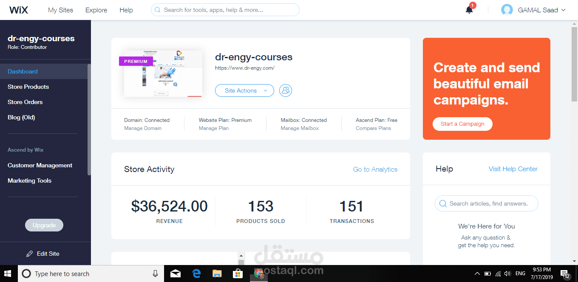The width and height of the screenshot is (578, 282).
Task: Click the PREMIUM badge on thumbnail
Action: click(136, 61)
